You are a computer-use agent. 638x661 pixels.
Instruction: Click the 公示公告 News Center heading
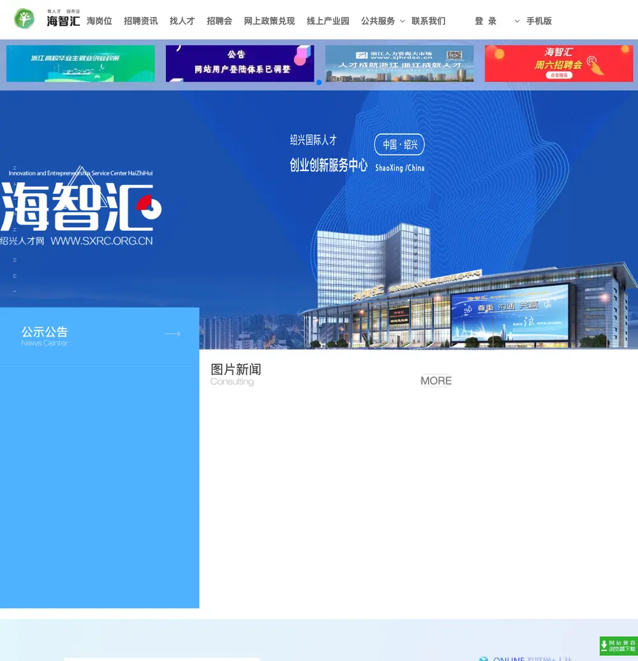point(45,336)
